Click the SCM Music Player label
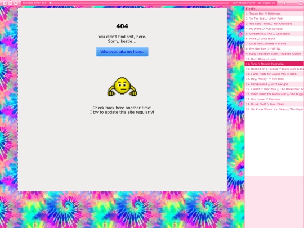 point(244,3)
